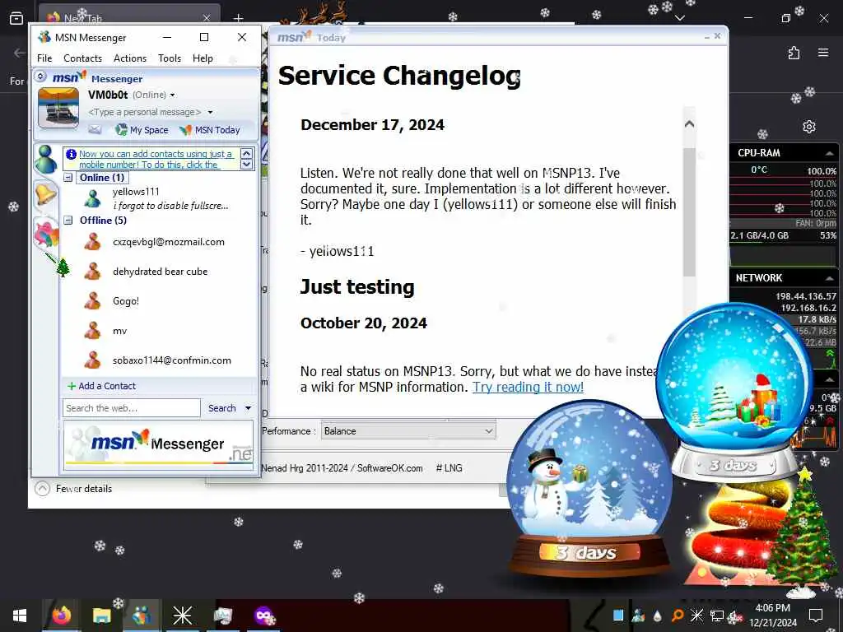
Task: Open Firefox from the taskbar
Action: [61, 616]
